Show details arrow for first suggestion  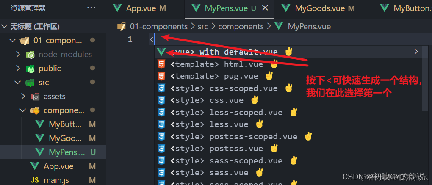416,52
